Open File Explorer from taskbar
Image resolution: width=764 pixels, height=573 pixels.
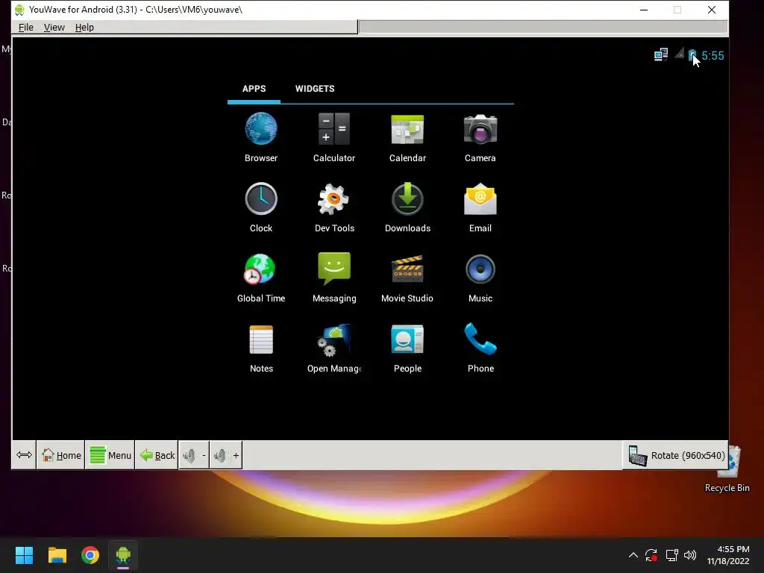[x=57, y=555]
